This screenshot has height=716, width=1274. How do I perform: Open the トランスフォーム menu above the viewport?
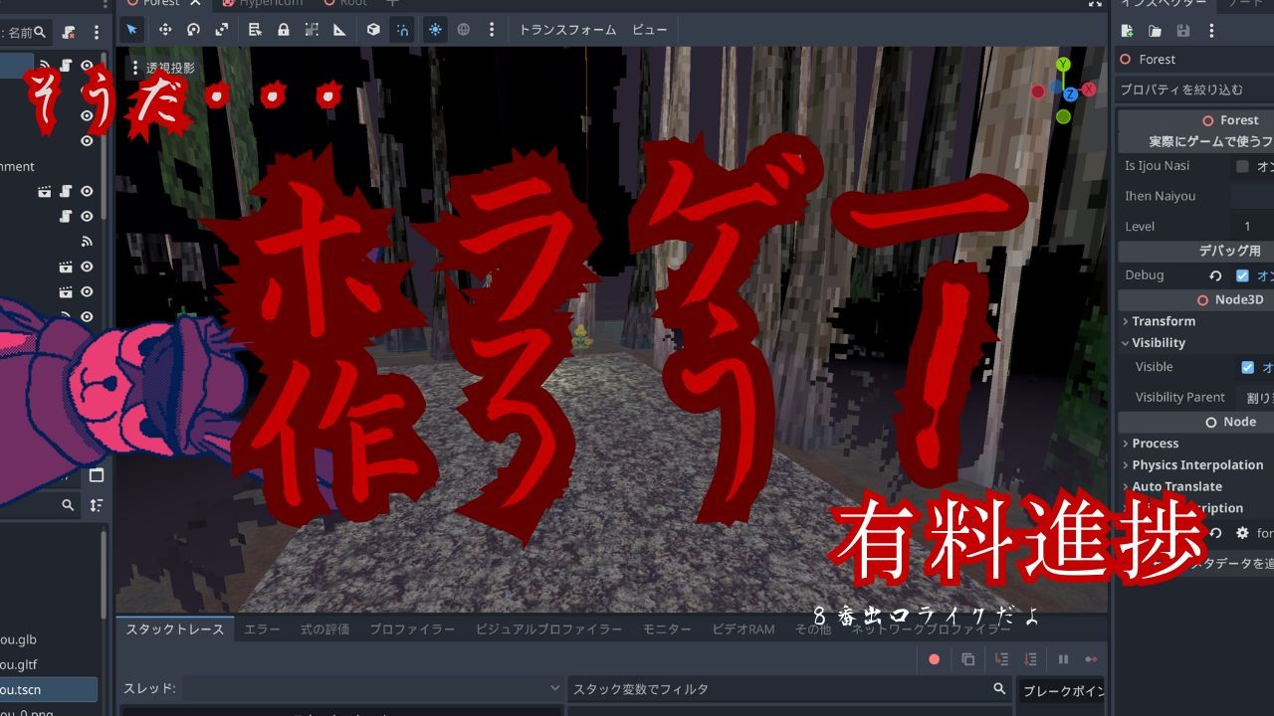click(567, 29)
